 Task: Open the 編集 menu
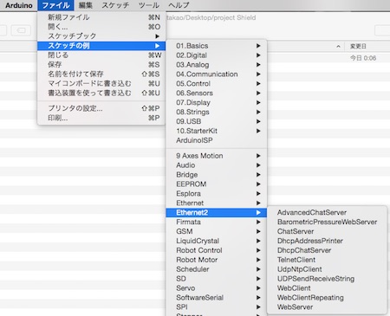point(86,5)
